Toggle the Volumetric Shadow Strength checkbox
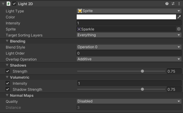The width and height of the screenshot is (183, 113). pos(8,89)
